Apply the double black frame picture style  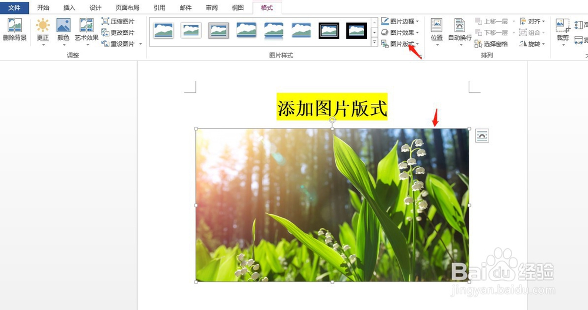(329, 31)
